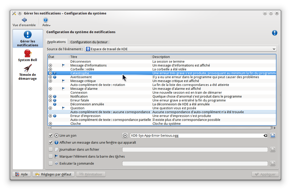Select Corbeille : vidée event row

[x=162, y=69]
